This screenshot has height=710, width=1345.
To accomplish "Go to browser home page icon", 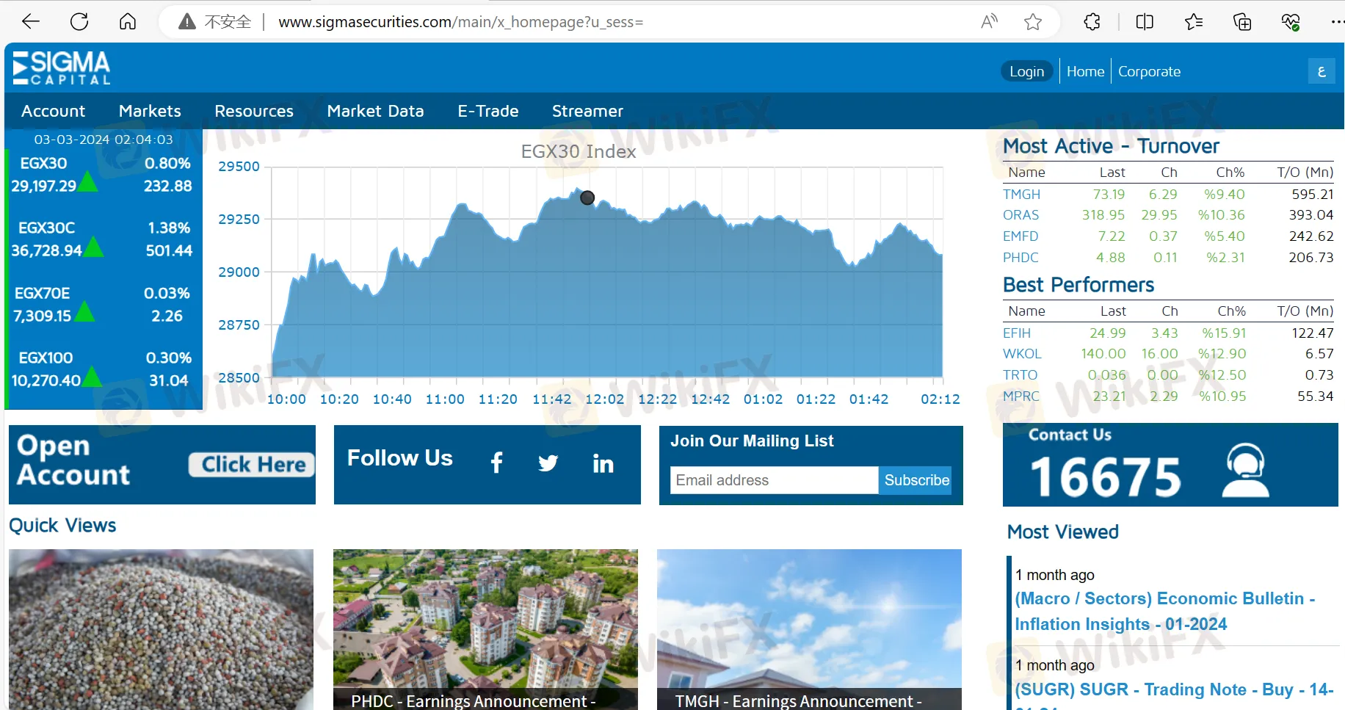I will [x=128, y=22].
